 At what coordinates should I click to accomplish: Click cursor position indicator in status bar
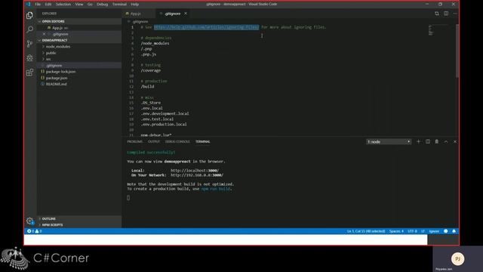[366, 231]
